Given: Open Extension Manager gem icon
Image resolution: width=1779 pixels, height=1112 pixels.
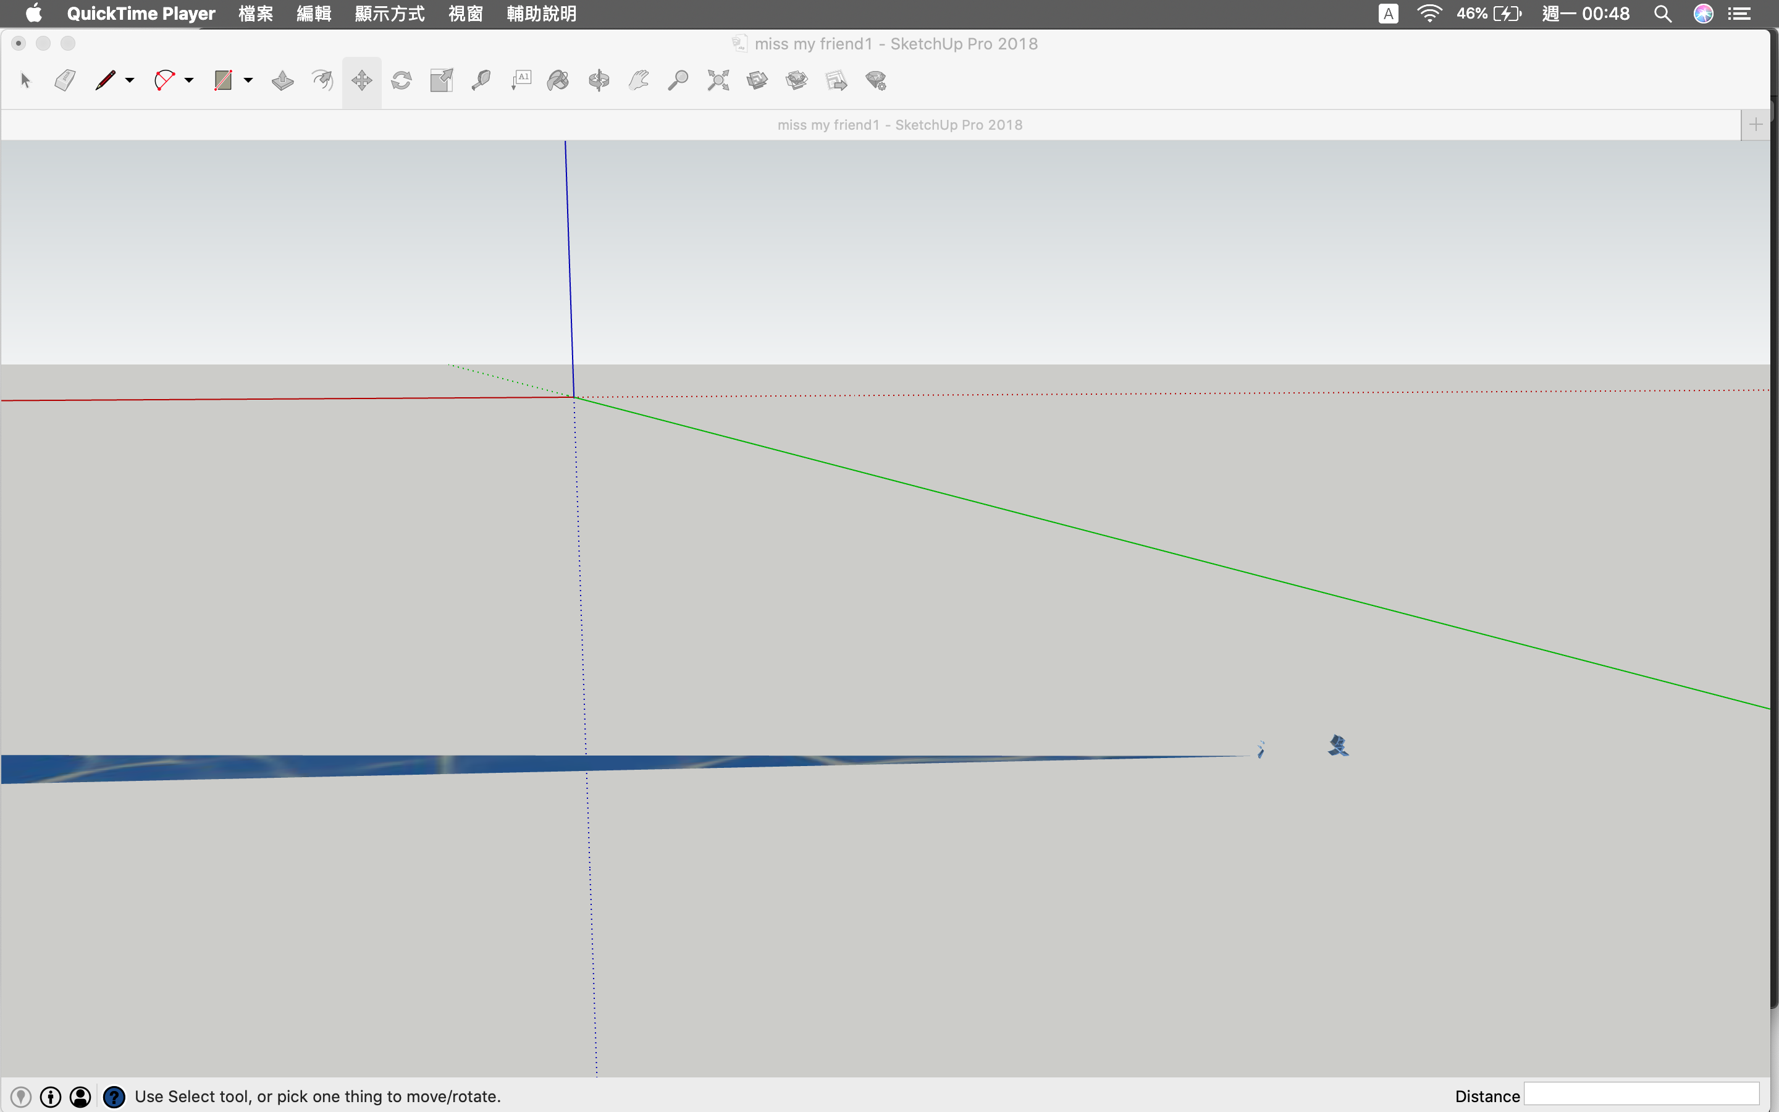Looking at the screenshot, I should pos(875,80).
